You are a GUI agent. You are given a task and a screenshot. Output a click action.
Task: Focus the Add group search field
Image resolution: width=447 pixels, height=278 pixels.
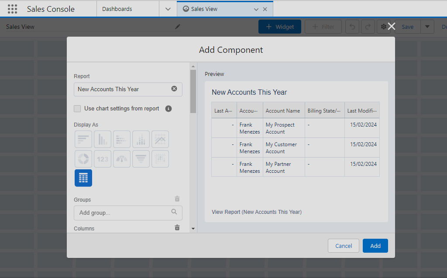(x=128, y=213)
